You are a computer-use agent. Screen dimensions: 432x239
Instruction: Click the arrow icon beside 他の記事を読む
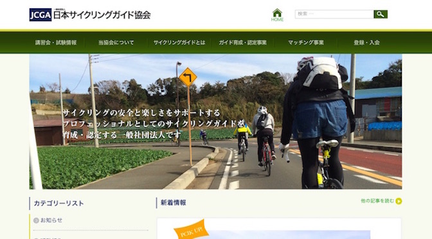[399, 201]
